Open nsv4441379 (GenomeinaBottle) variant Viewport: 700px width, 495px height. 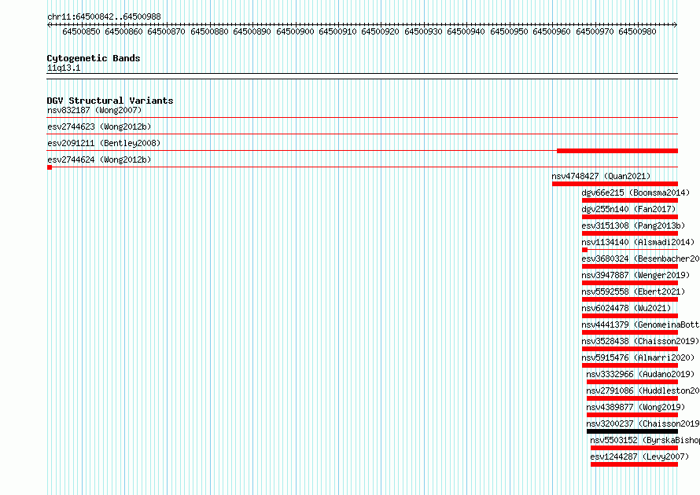[x=640, y=324]
